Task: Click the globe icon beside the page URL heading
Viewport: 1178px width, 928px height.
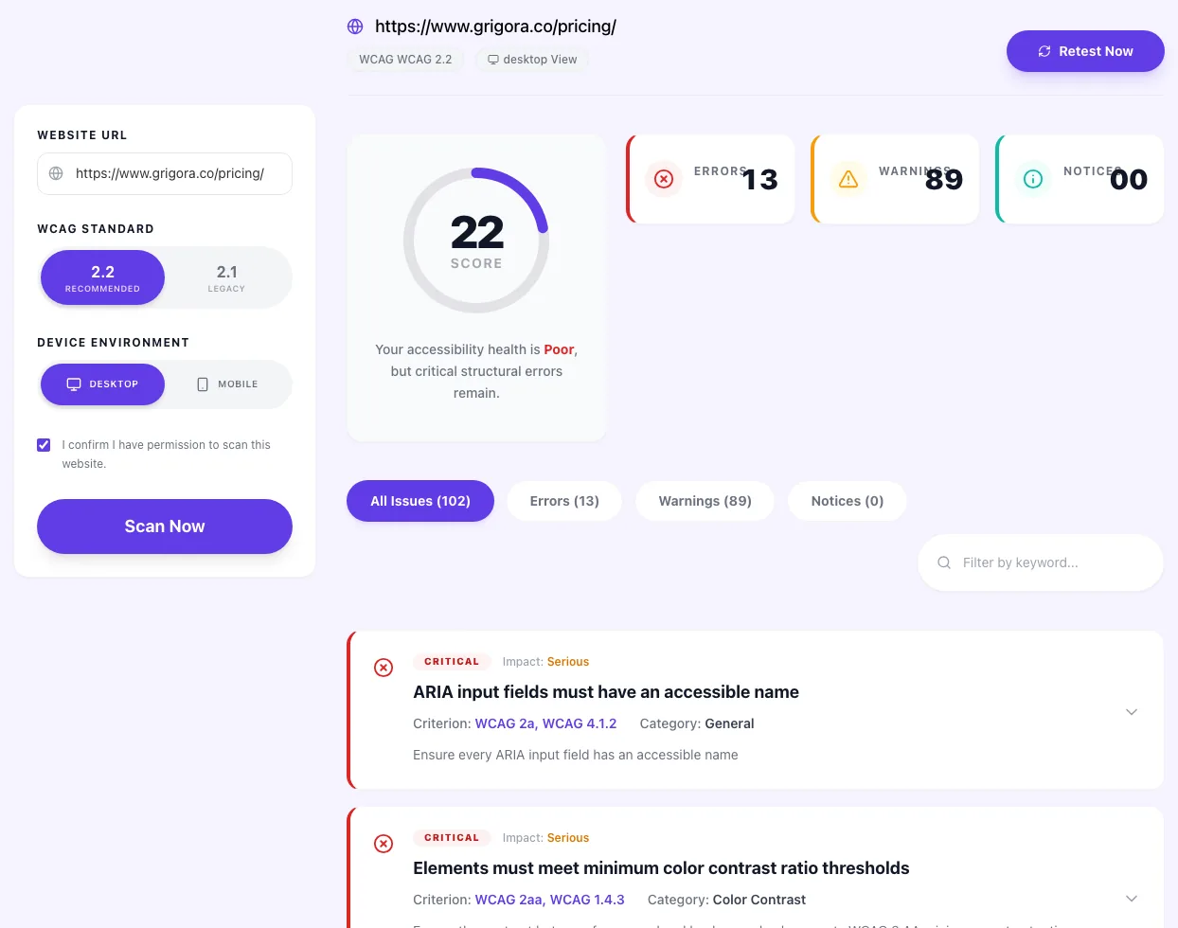Action: (355, 27)
